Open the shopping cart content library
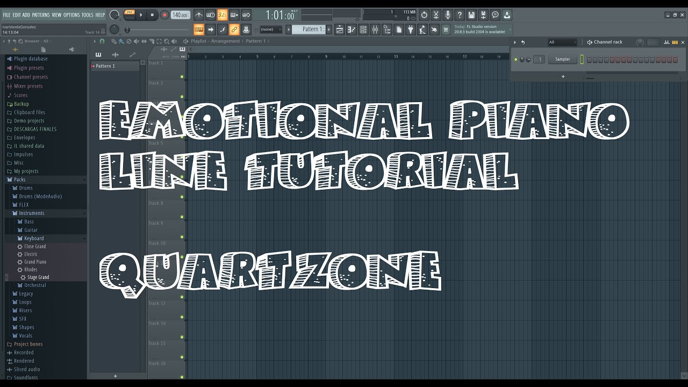 (445, 30)
